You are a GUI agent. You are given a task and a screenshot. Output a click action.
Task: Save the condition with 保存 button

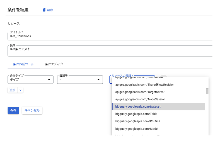(13, 110)
